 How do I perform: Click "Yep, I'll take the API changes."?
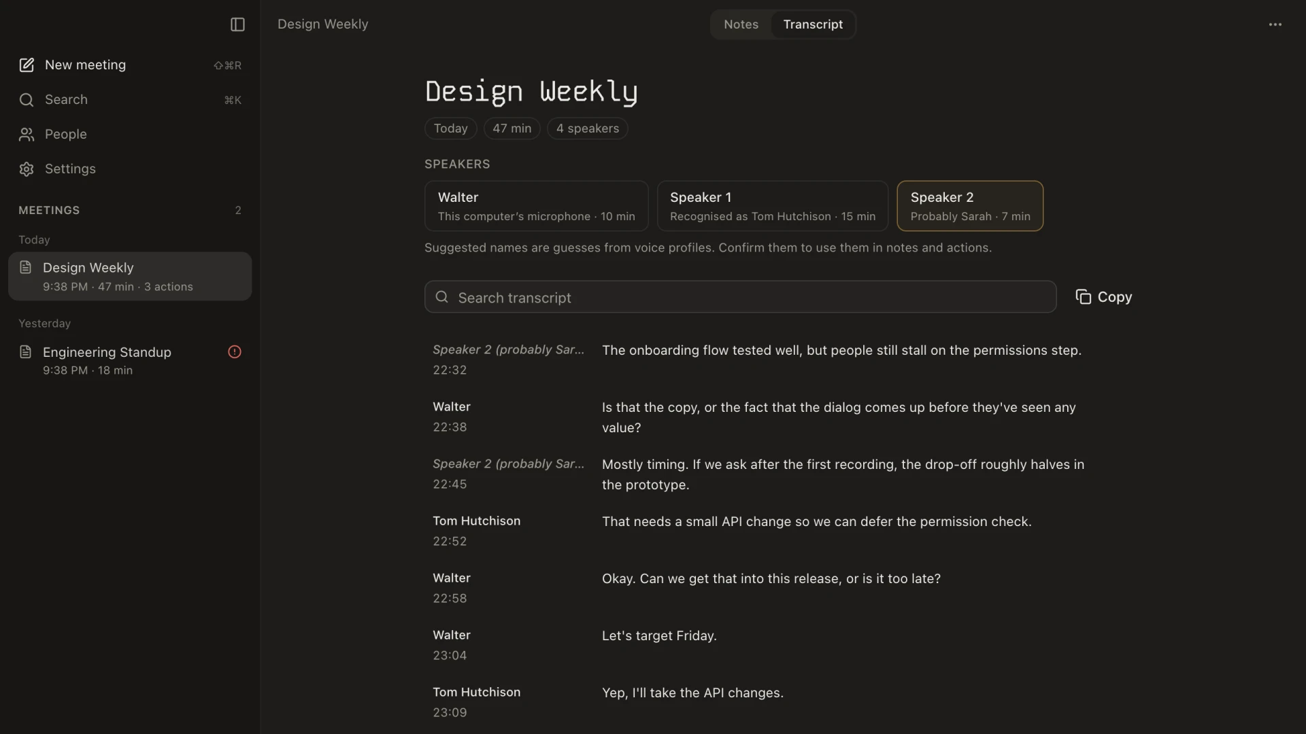[692, 693]
